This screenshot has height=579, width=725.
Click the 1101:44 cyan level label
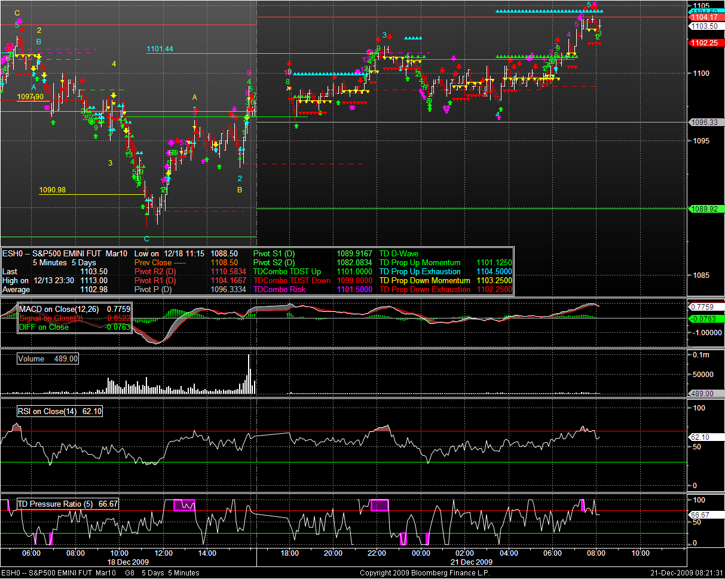click(x=160, y=49)
